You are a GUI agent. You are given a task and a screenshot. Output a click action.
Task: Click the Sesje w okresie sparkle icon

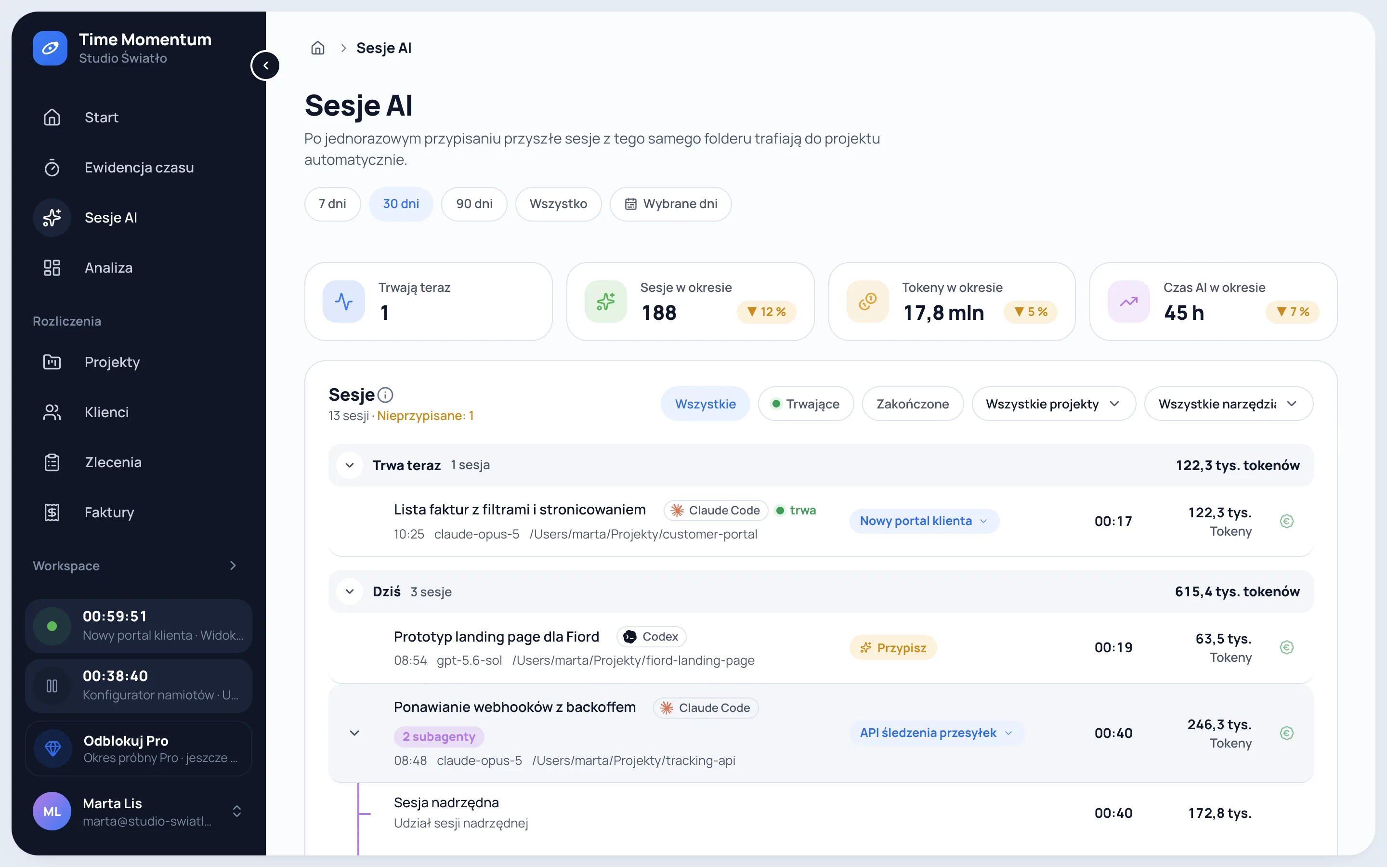606,302
